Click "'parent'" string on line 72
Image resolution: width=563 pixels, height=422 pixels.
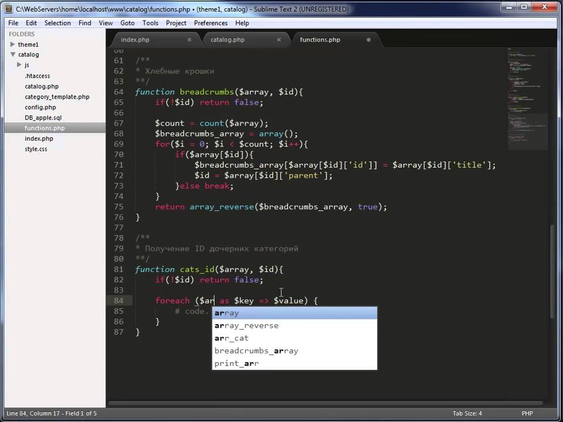pos(303,175)
